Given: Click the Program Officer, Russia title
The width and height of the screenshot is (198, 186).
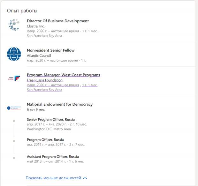Looking at the screenshot, I should (x=45, y=140).
